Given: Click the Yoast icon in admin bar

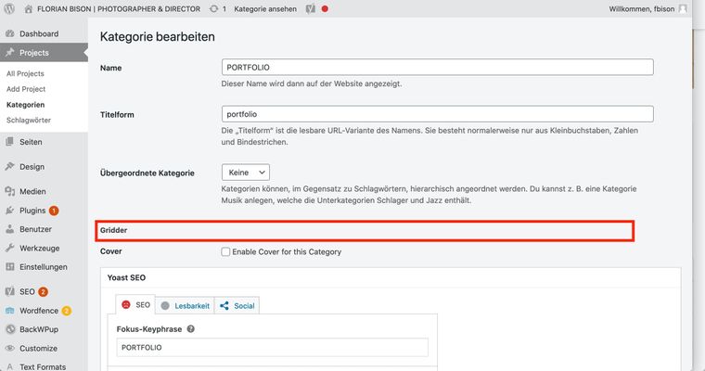Looking at the screenshot, I should [x=311, y=8].
